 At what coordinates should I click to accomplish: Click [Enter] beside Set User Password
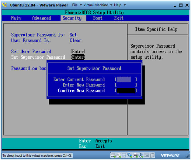[x=78, y=52]
